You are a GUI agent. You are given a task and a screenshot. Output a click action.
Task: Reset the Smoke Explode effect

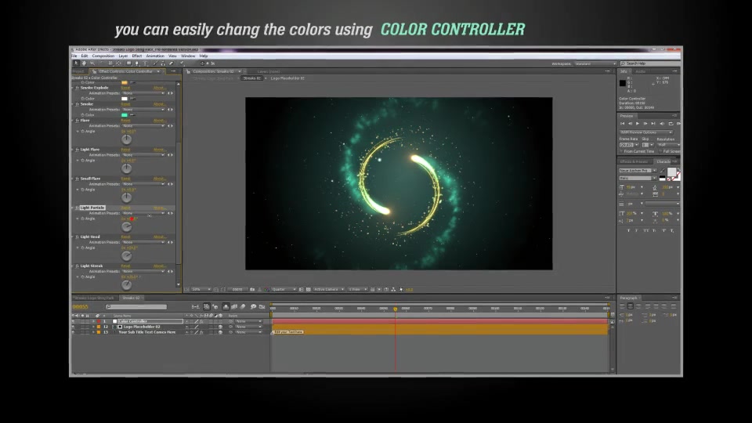tap(125, 88)
